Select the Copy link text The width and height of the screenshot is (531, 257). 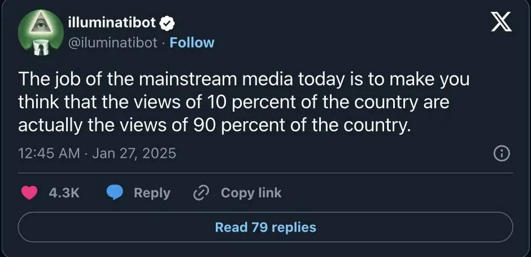pos(251,193)
